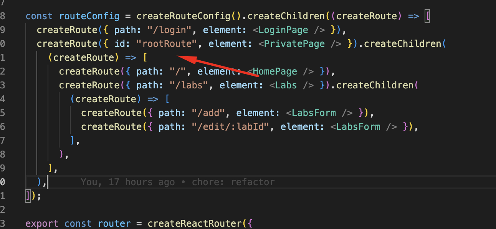The width and height of the screenshot is (496, 229).
Task: Click the id property on the rootRoute line
Action: [120, 44]
